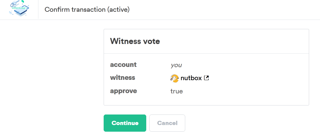
Task: Select the 'approve' field label
Action: (123, 91)
